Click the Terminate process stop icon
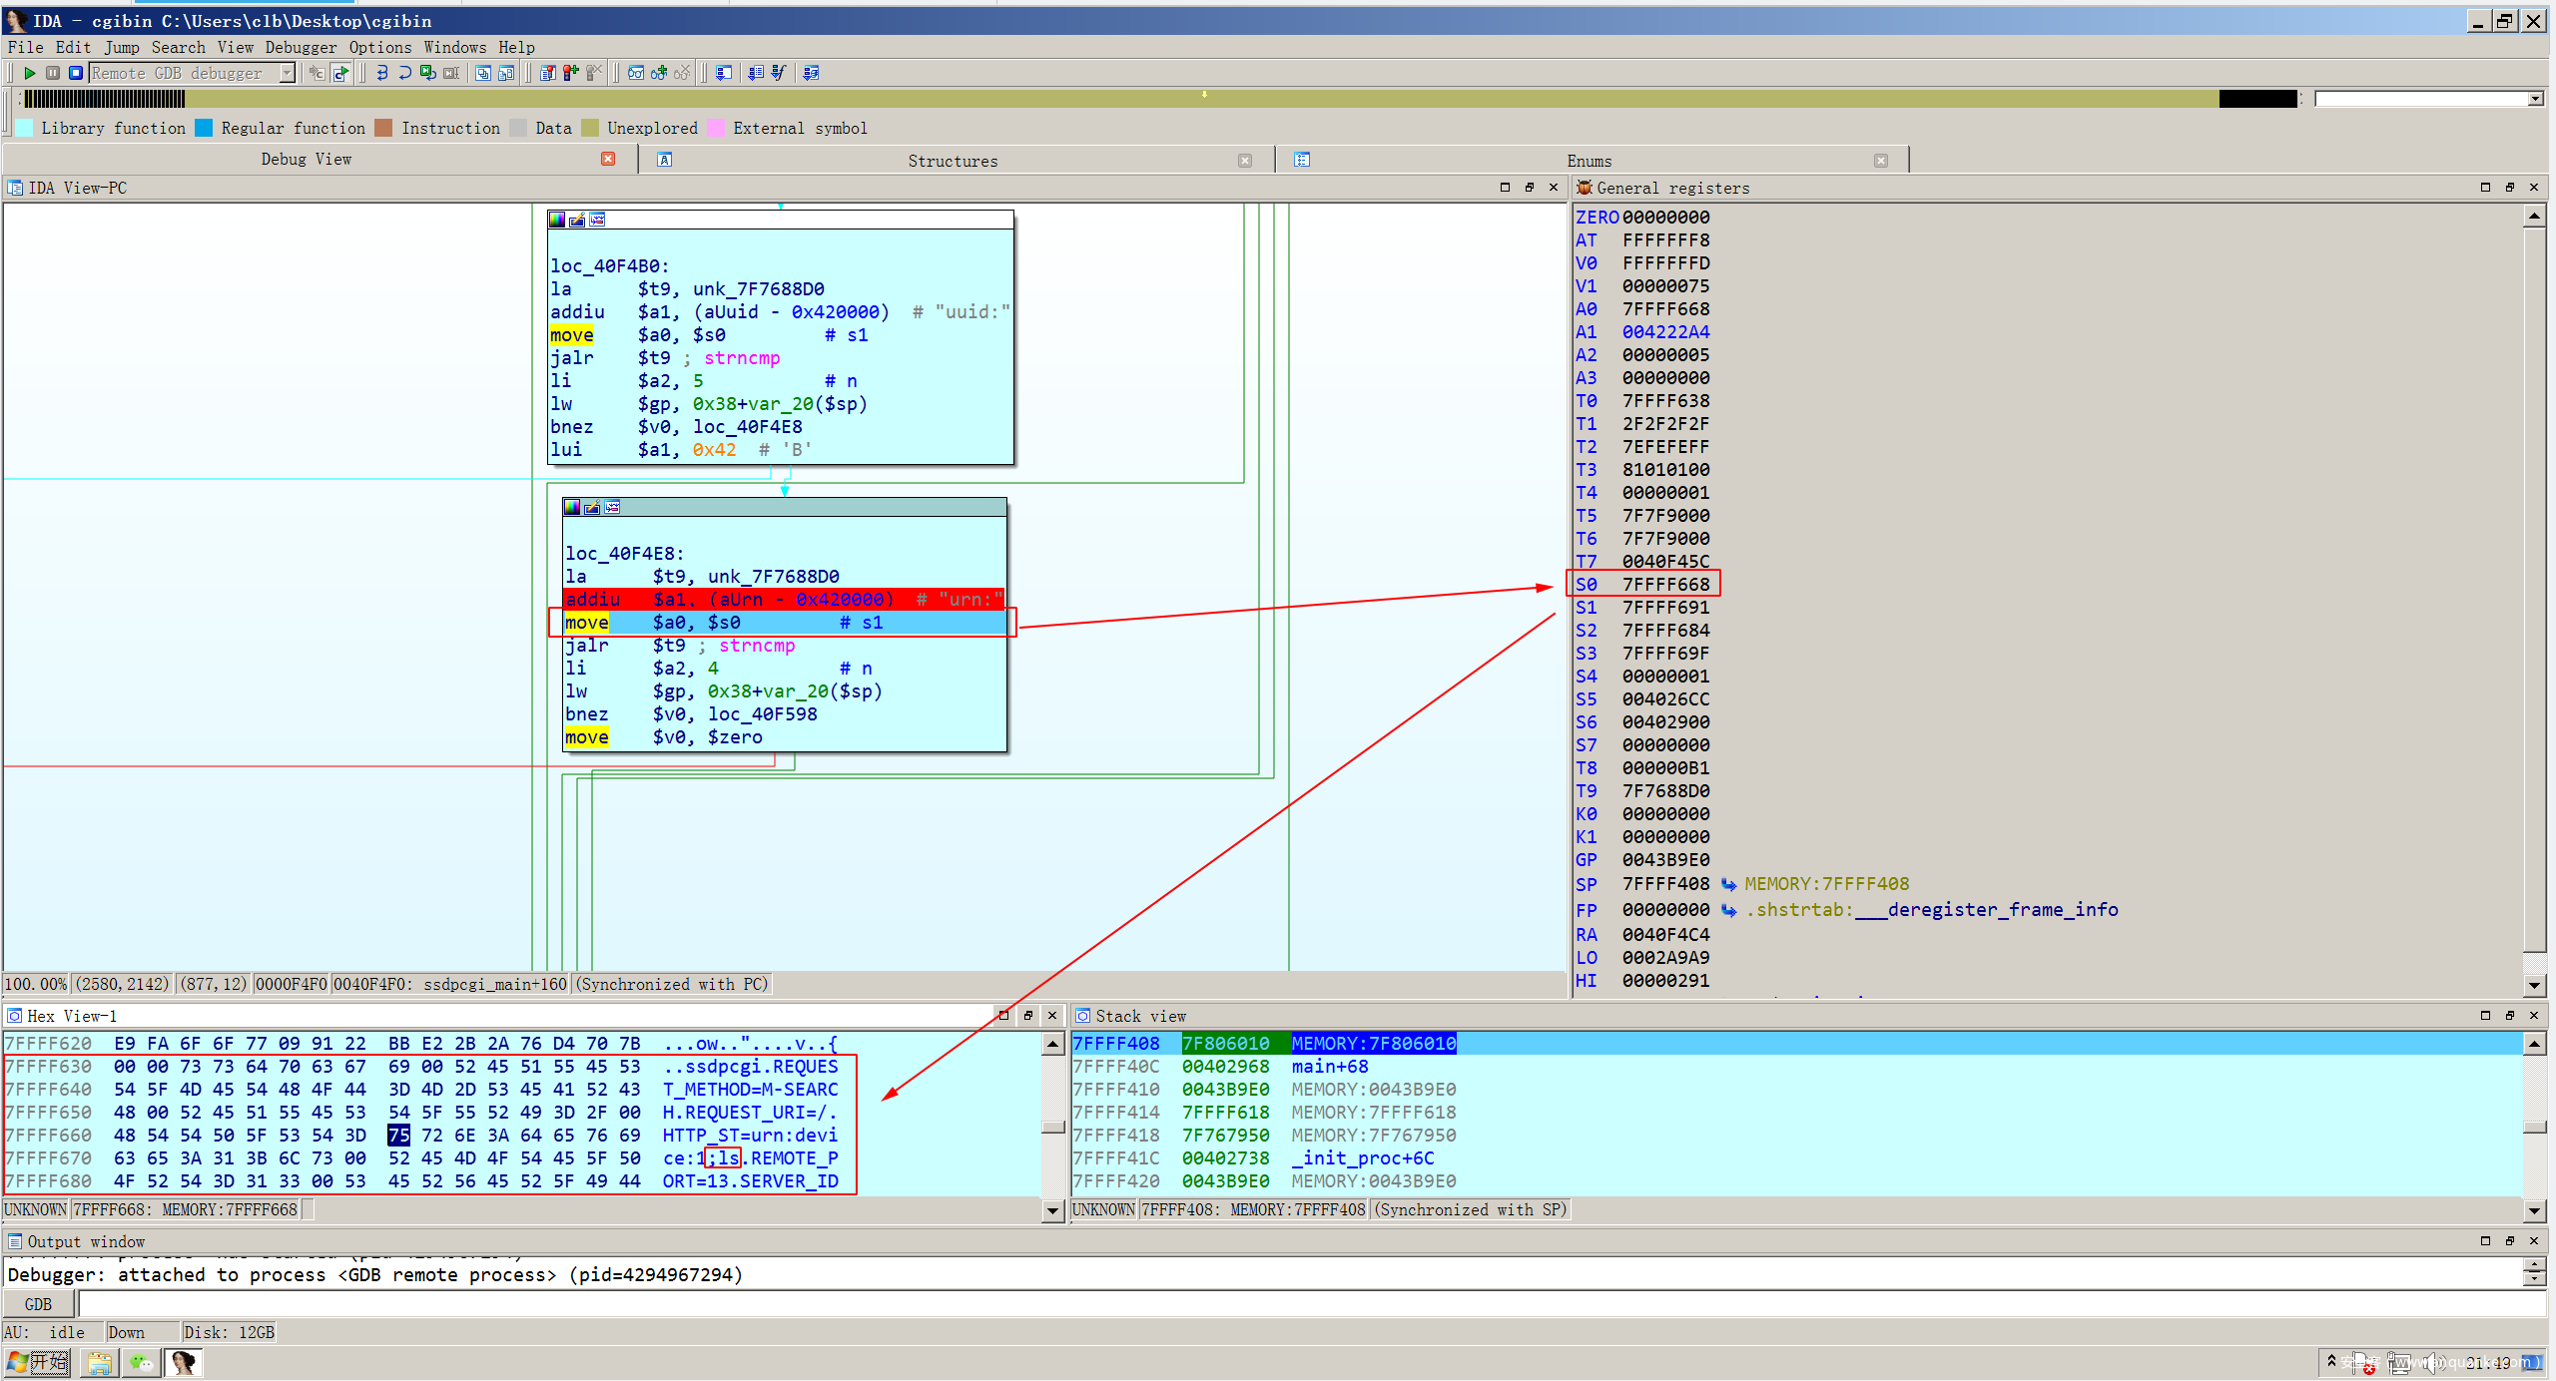2556x1381 pixels. (76, 73)
